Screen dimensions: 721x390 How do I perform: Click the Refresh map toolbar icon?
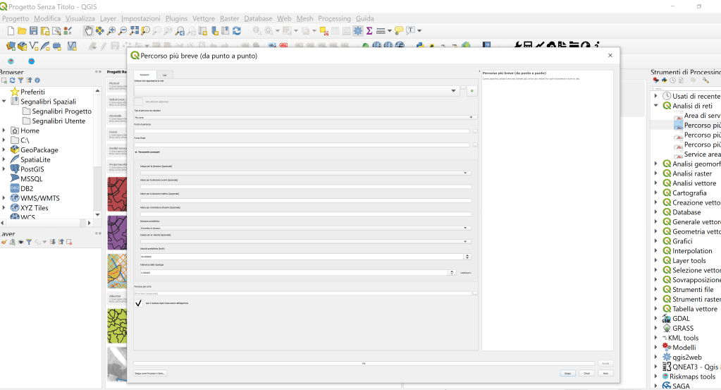pos(237,31)
